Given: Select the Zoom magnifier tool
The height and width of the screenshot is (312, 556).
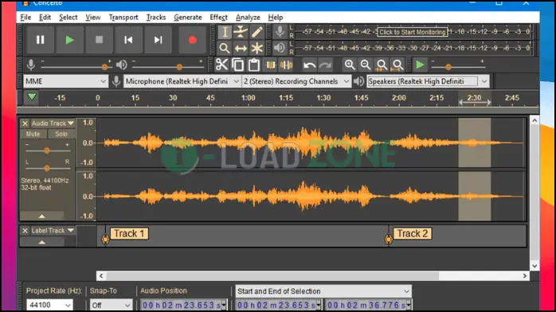Looking at the screenshot, I should [225, 48].
